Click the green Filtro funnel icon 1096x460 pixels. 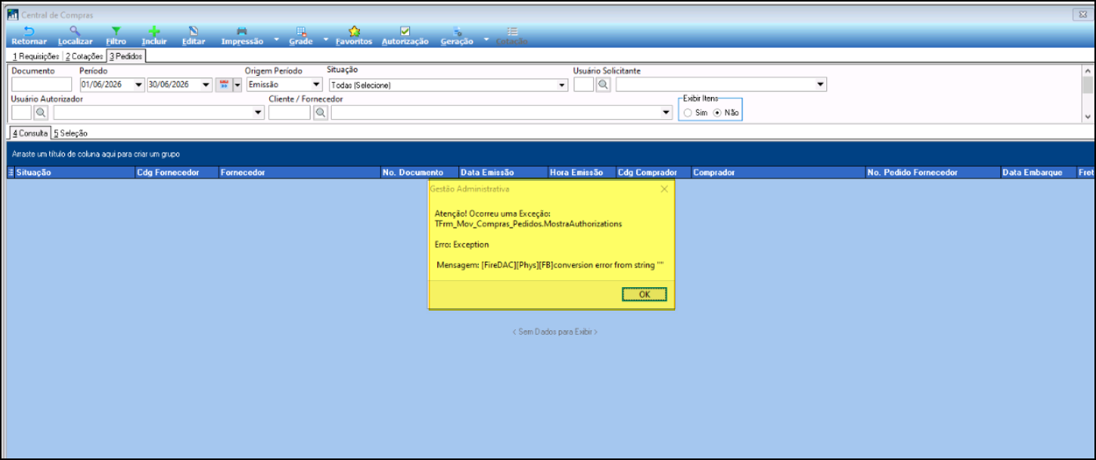(x=116, y=31)
